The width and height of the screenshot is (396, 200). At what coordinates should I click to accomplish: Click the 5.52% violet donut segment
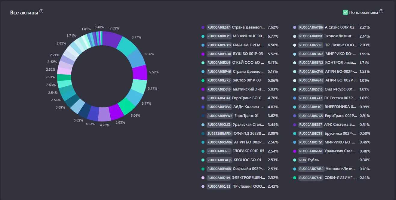coord(140,72)
